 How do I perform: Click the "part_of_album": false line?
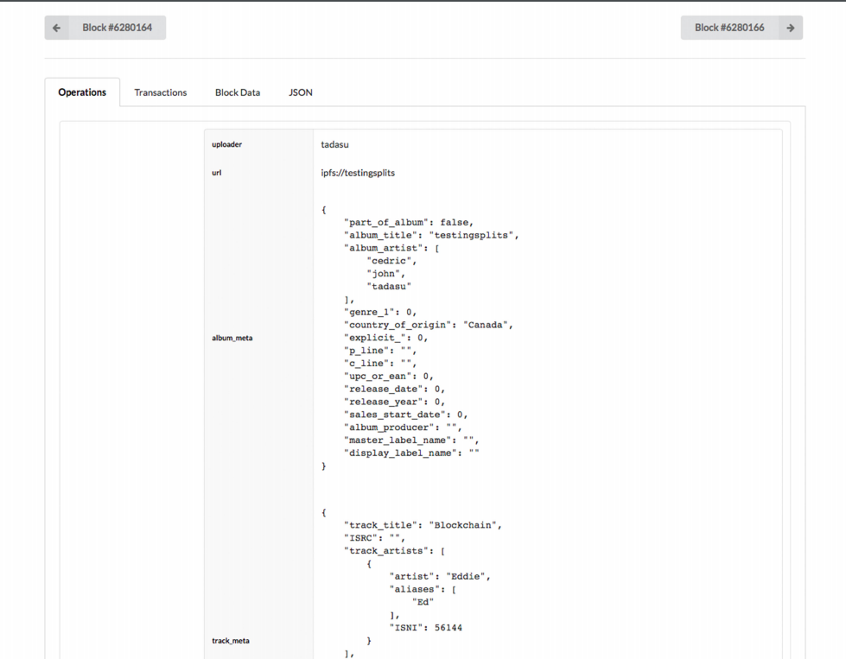pos(409,222)
